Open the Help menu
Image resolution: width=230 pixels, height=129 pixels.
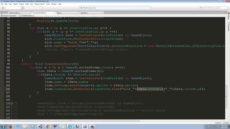(x=60, y=4)
